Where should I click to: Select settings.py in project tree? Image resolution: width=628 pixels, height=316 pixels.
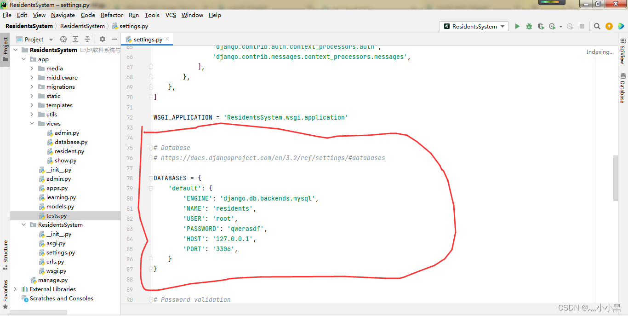(x=60, y=252)
